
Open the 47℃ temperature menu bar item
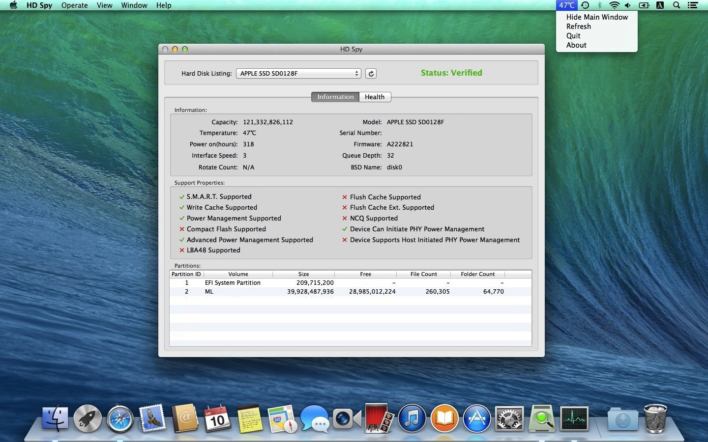coord(567,5)
